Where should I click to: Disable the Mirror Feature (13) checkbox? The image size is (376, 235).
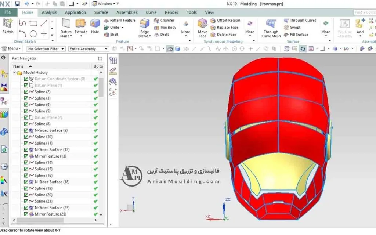click(26, 156)
